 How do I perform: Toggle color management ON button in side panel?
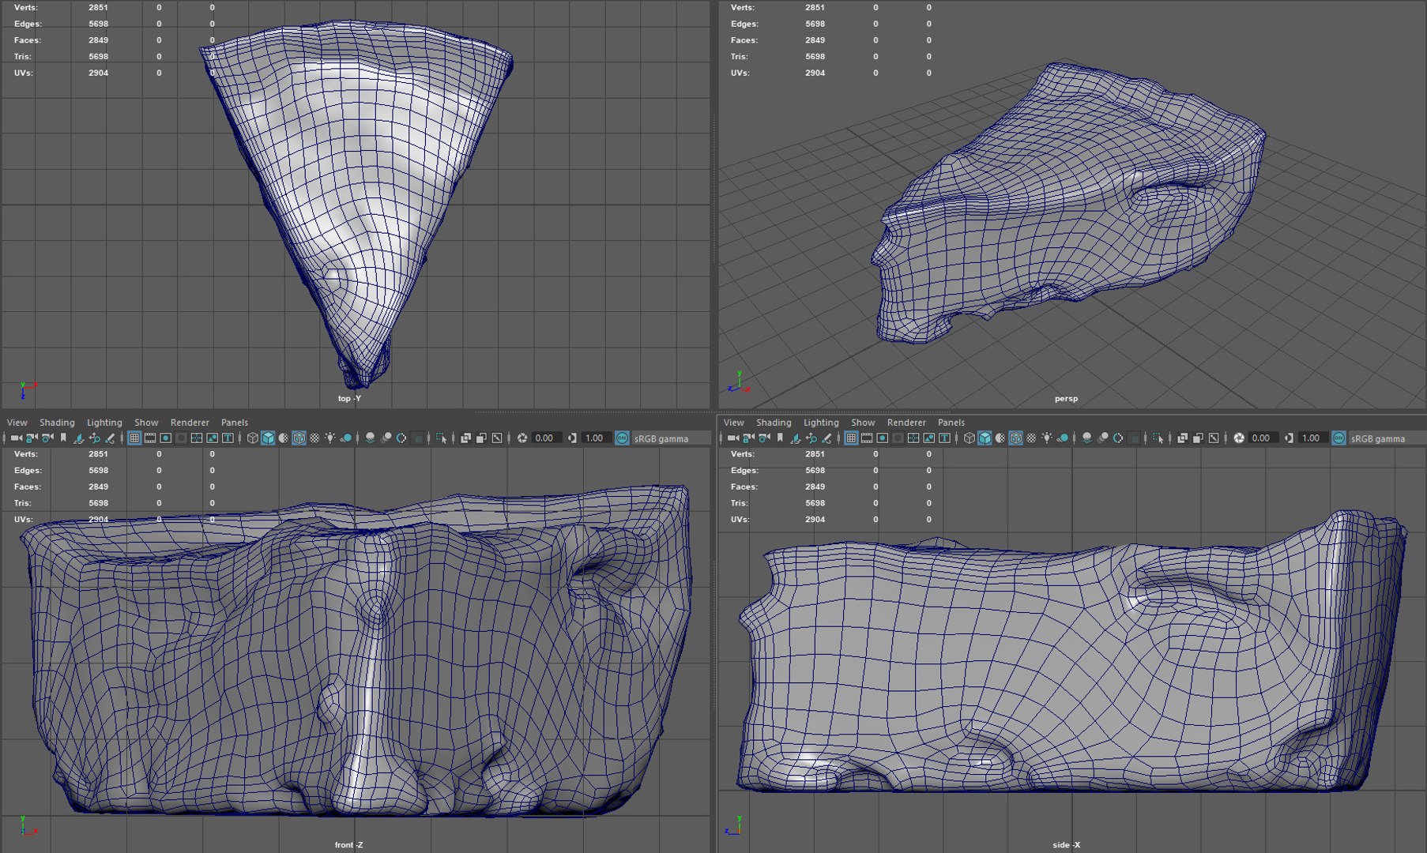(1338, 438)
